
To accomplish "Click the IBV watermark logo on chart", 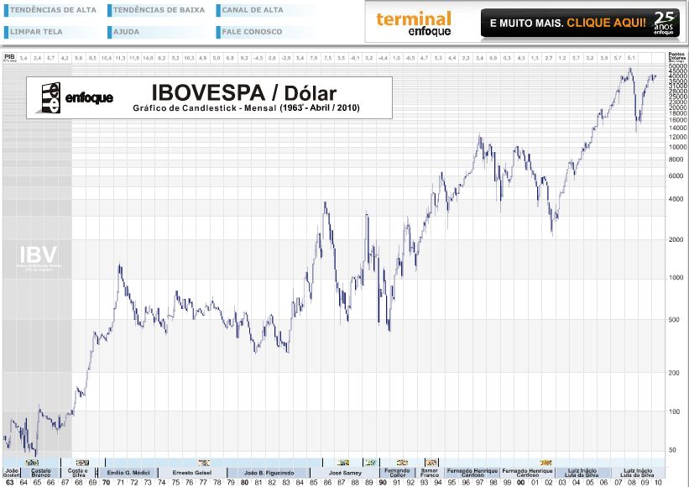I will coord(38,256).
